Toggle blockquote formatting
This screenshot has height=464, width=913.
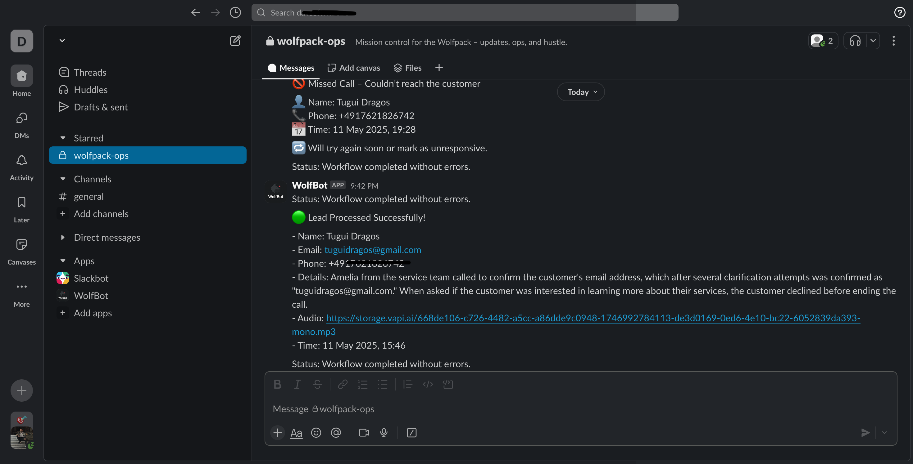click(407, 384)
